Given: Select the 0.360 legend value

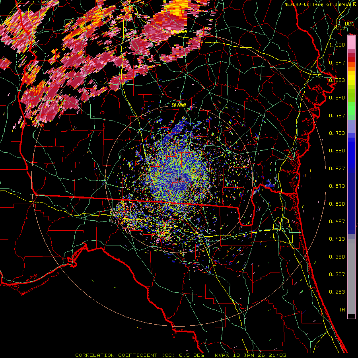Looking at the screenshot, I should (x=337, y=257).
